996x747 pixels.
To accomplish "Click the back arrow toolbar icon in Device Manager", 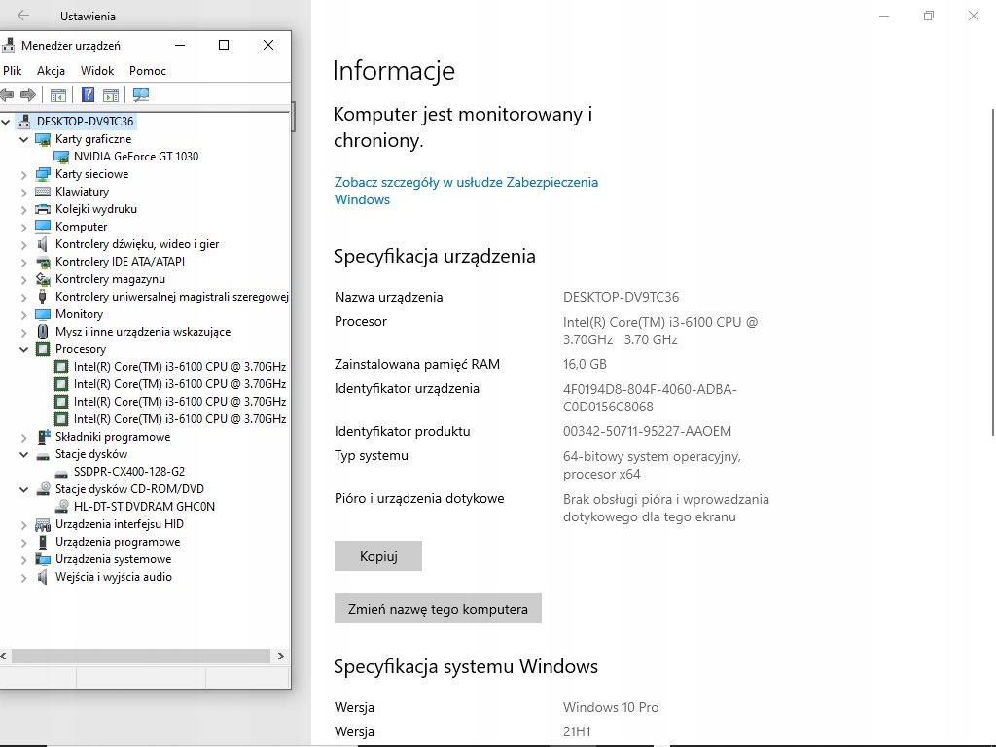I will 7,95.
